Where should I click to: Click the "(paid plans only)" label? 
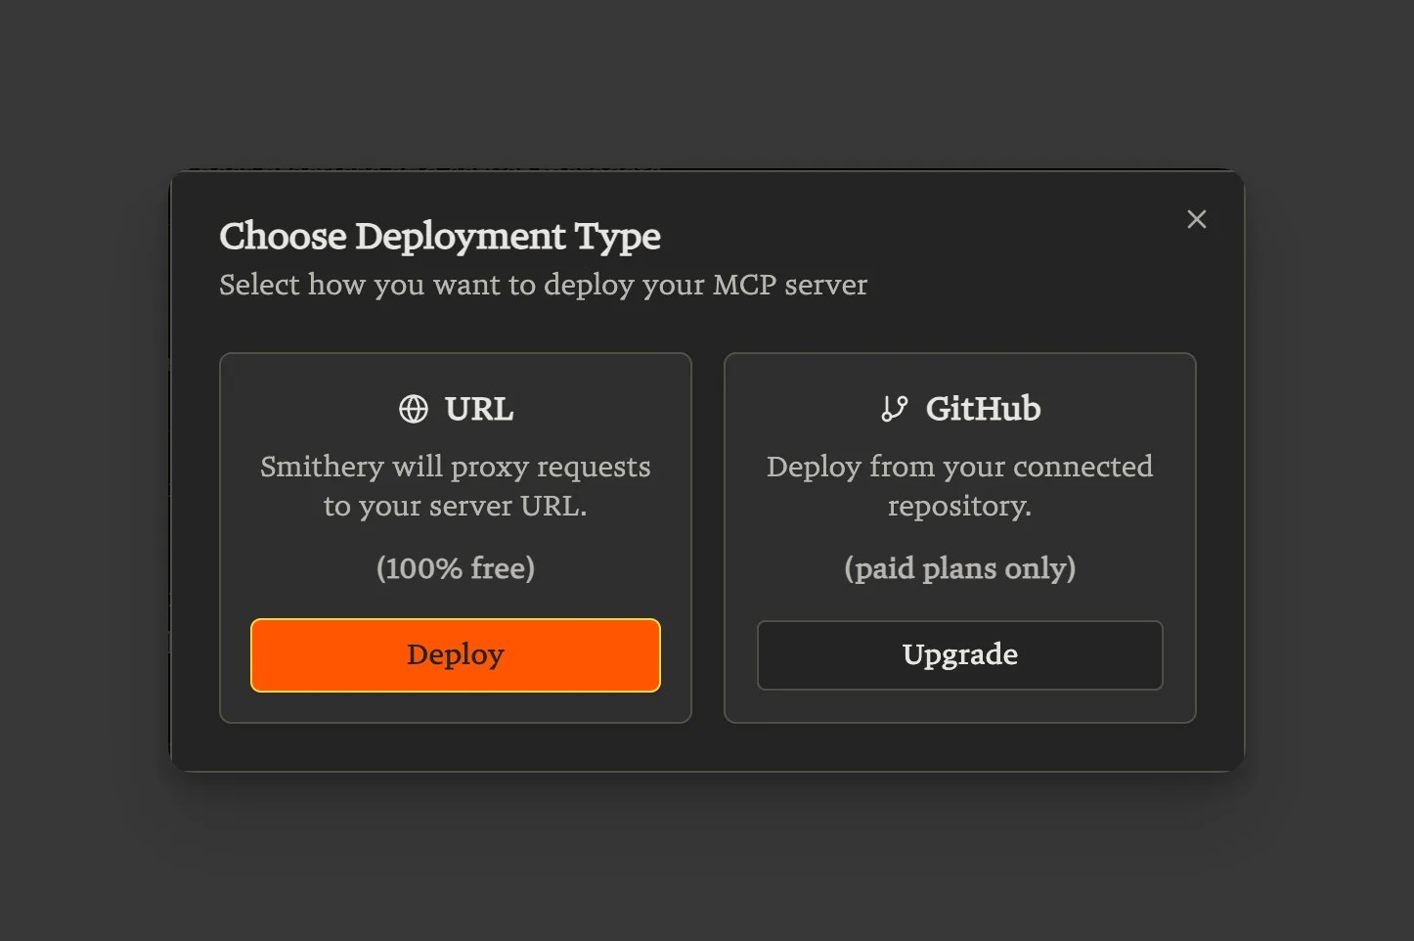(959, 568)
